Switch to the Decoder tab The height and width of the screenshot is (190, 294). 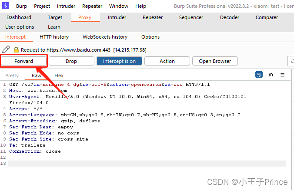tap(230, 17)
